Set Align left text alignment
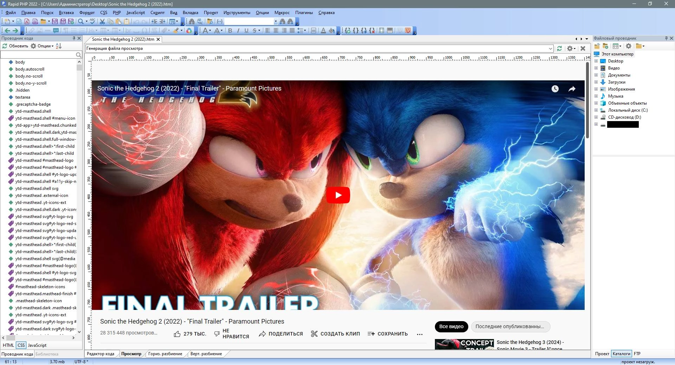Viewport: 675px width, 365px height. coord(268,31)
